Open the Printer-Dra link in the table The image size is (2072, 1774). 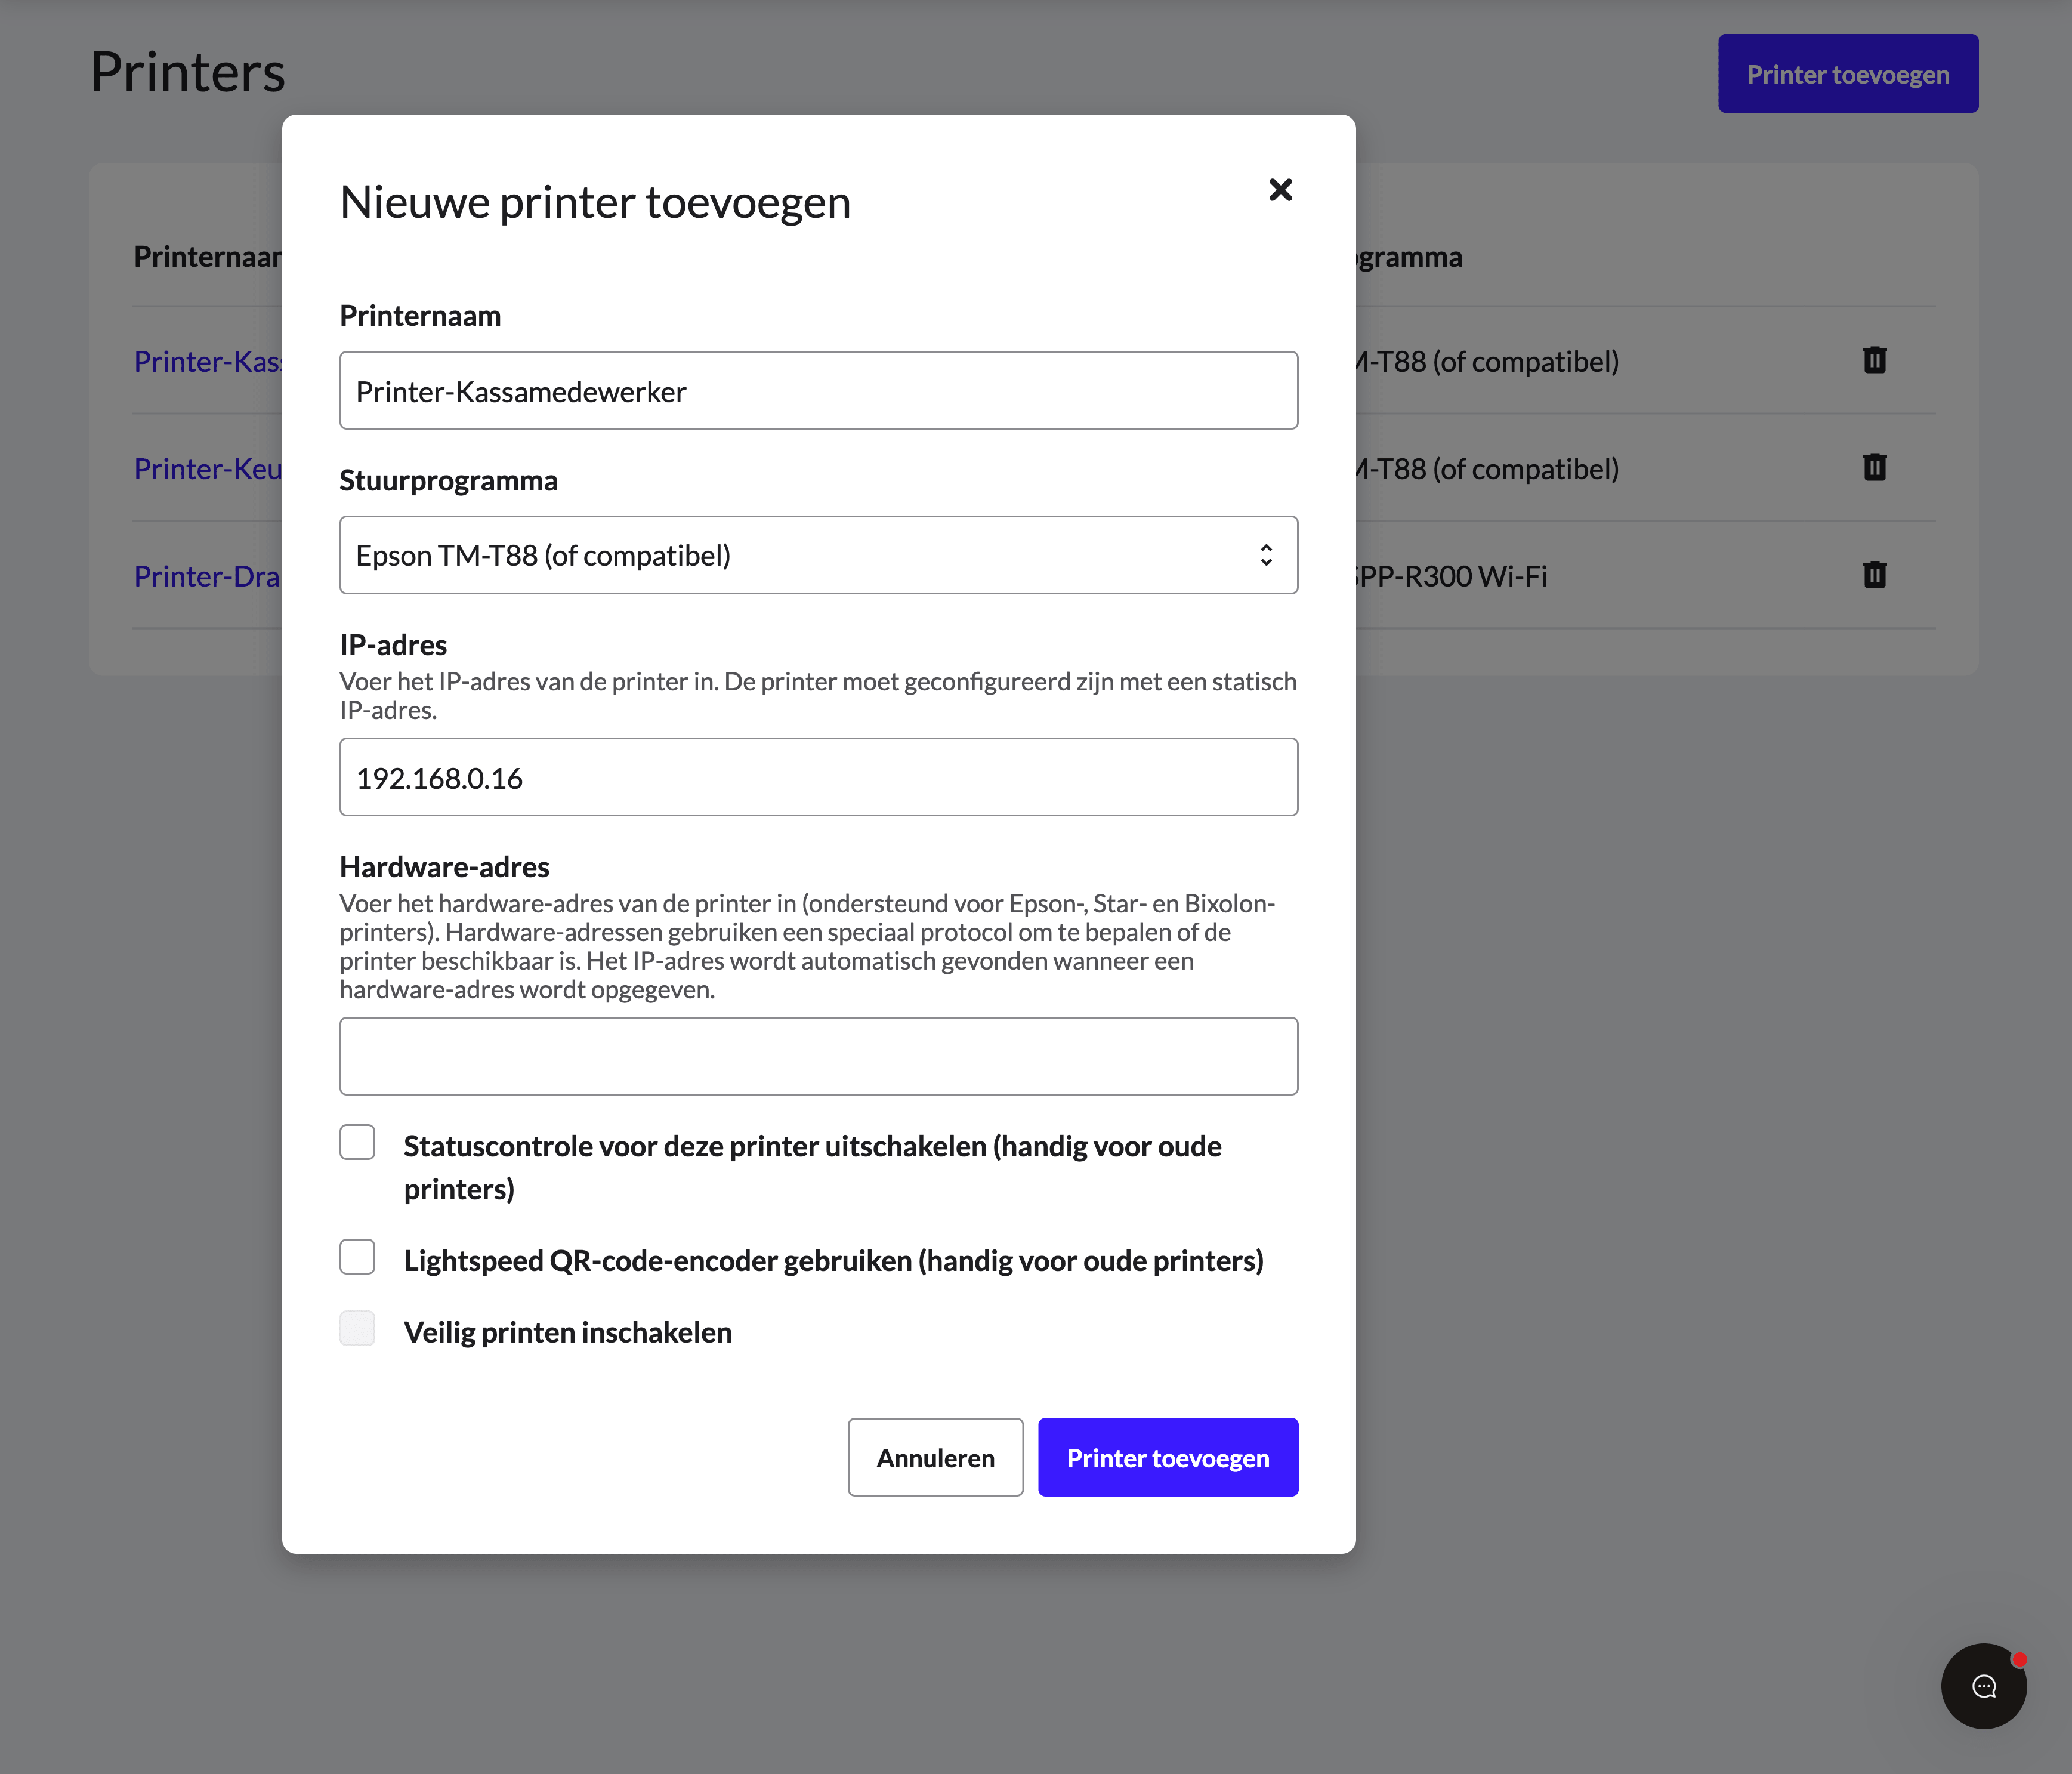coord(207,577)
